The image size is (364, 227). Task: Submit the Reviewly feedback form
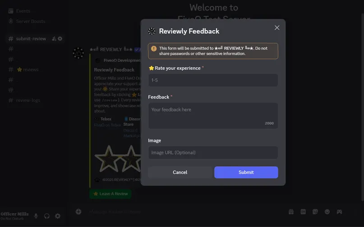(x=246, y=173)
